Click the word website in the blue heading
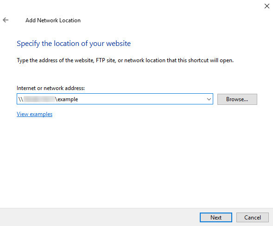 coord(118,44)
